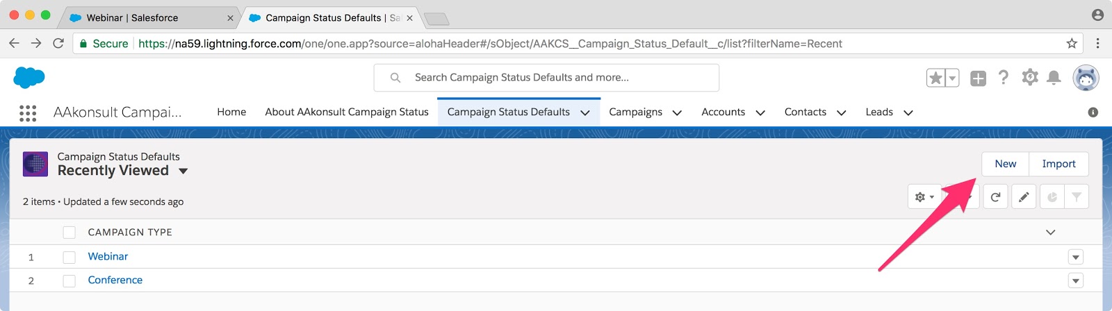The image size is (1112, 311).
Task: Click the Search Campaign Status Defaults field
Action: click(x=546, y=78)
